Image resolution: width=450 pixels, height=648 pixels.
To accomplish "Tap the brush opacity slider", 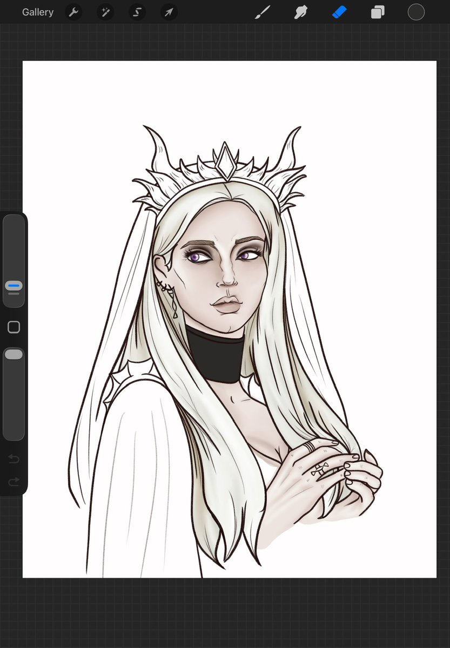I will point(14,394).
